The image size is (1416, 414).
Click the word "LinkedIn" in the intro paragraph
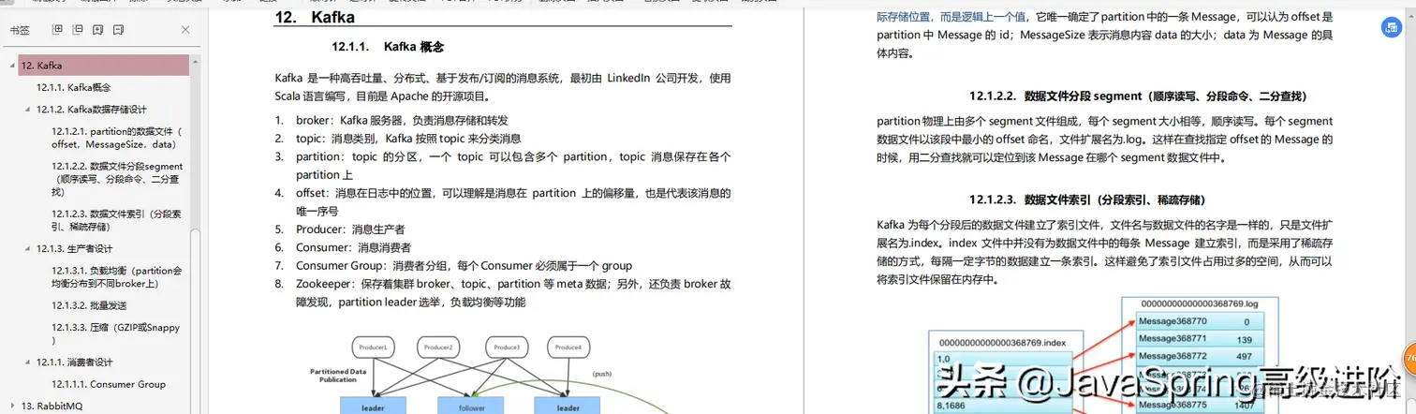click(628, 78)
